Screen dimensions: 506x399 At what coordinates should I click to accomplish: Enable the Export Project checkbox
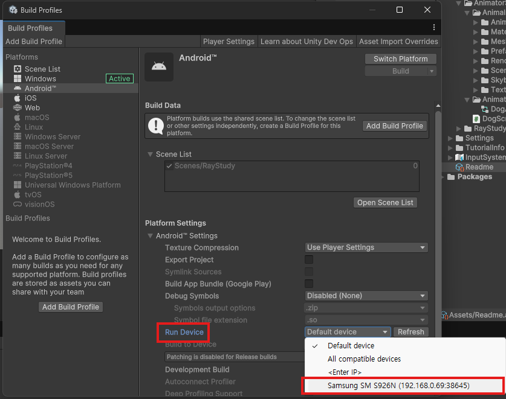309,260
